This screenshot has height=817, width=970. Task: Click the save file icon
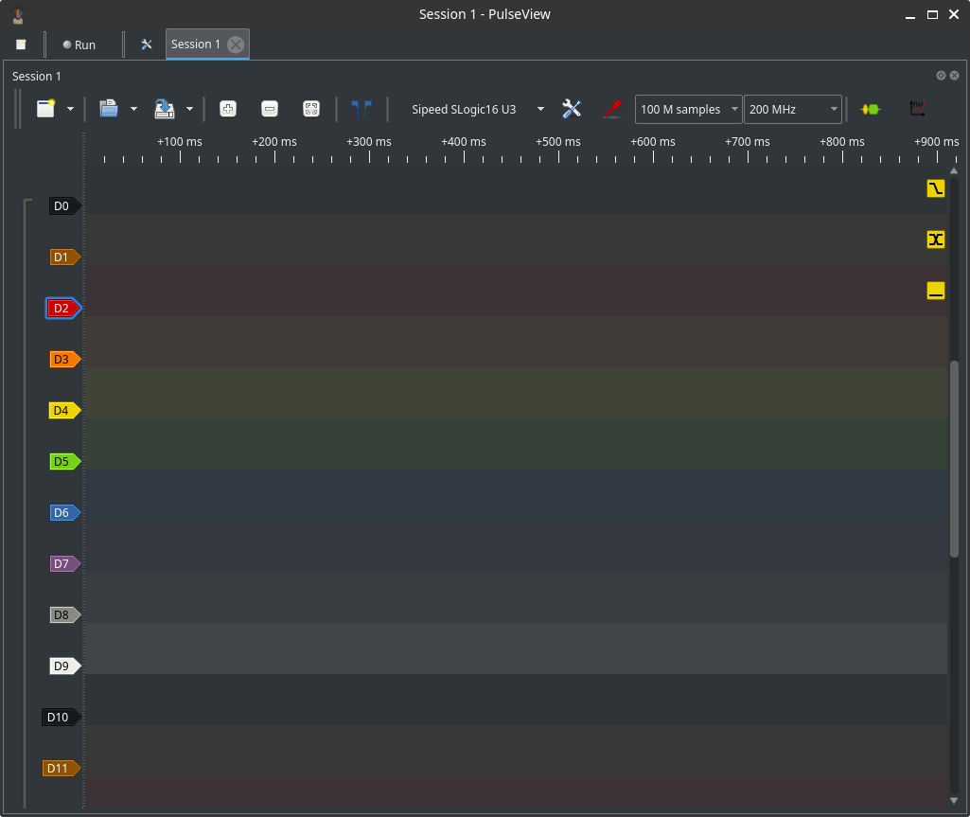(165, 109)
